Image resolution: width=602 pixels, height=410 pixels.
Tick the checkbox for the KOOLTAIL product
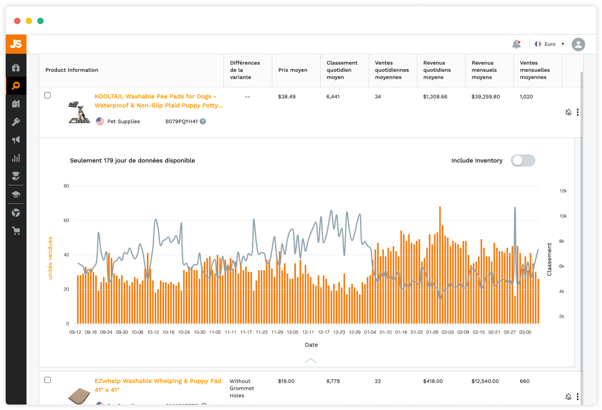[48, 95]
